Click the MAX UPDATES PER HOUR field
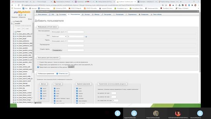 click(113, 97)
